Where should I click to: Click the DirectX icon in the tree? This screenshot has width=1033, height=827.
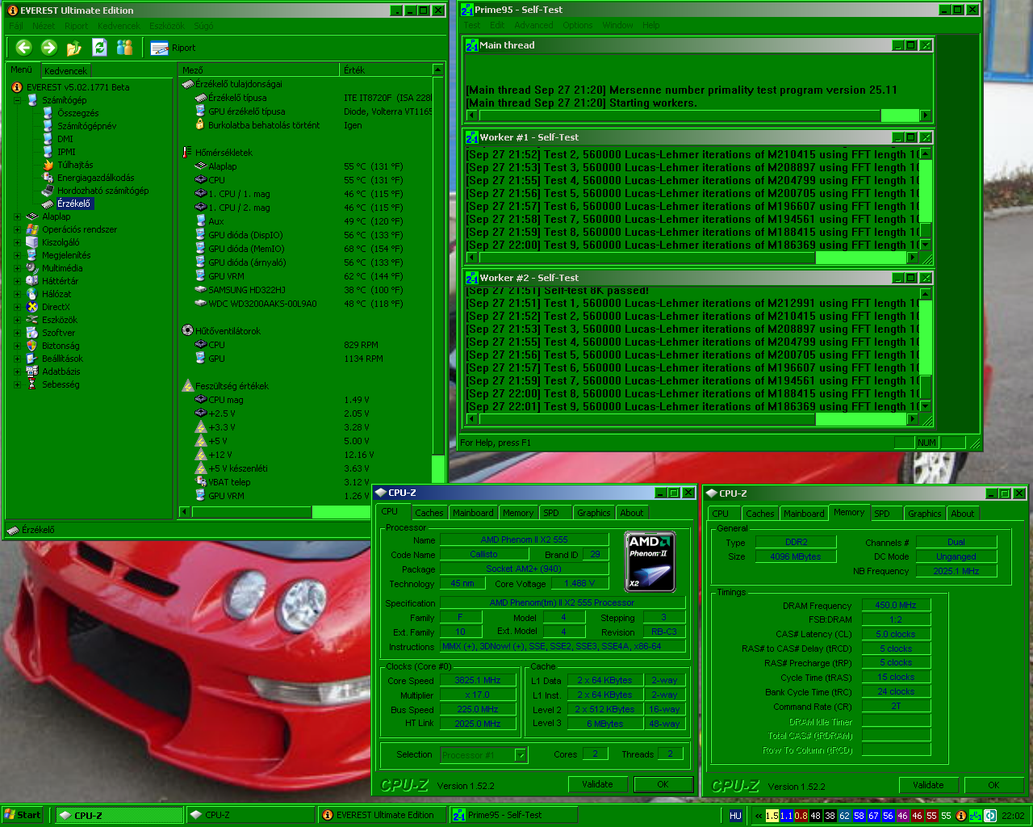(32, 307)
